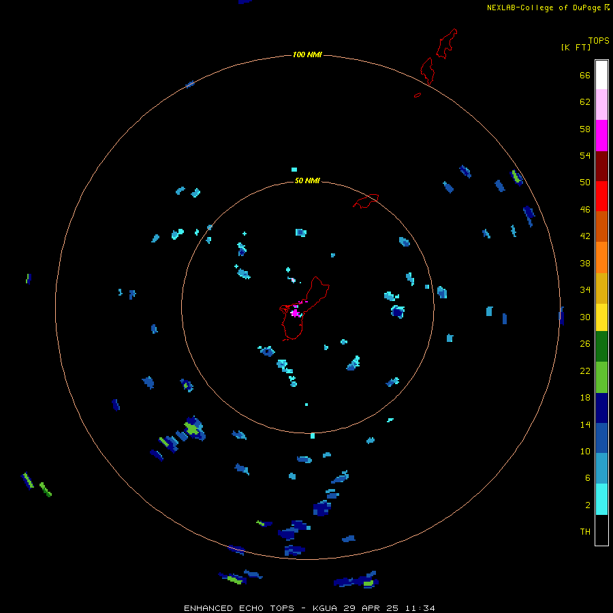Click the 30 scale label

click(585, 317)
